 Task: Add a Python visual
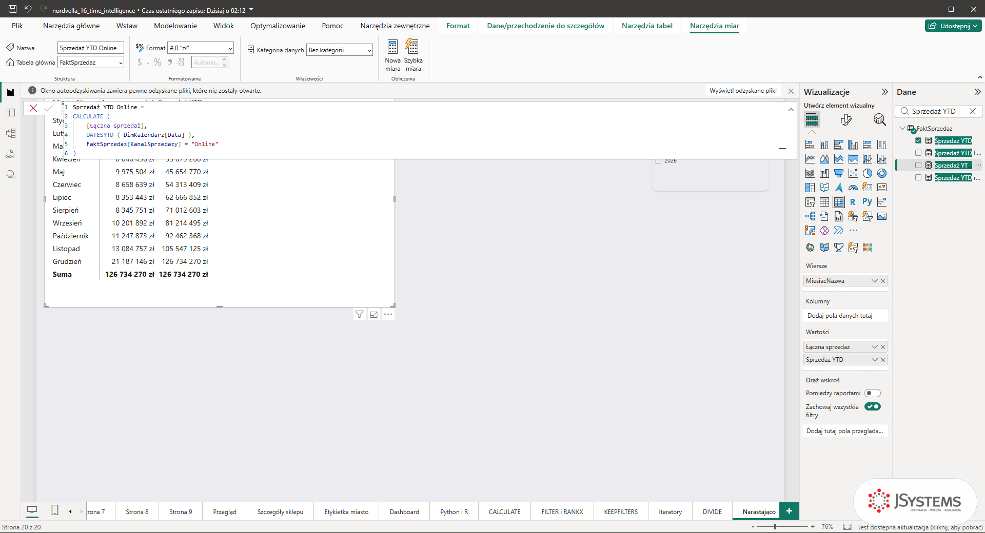(x=867, y=202)
